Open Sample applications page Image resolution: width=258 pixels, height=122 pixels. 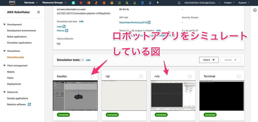(x=18, y=98)
